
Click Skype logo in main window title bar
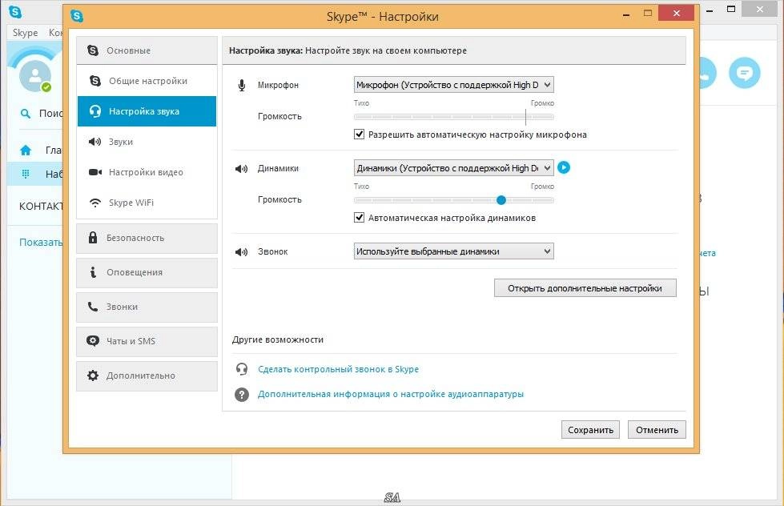coord(15,11)
